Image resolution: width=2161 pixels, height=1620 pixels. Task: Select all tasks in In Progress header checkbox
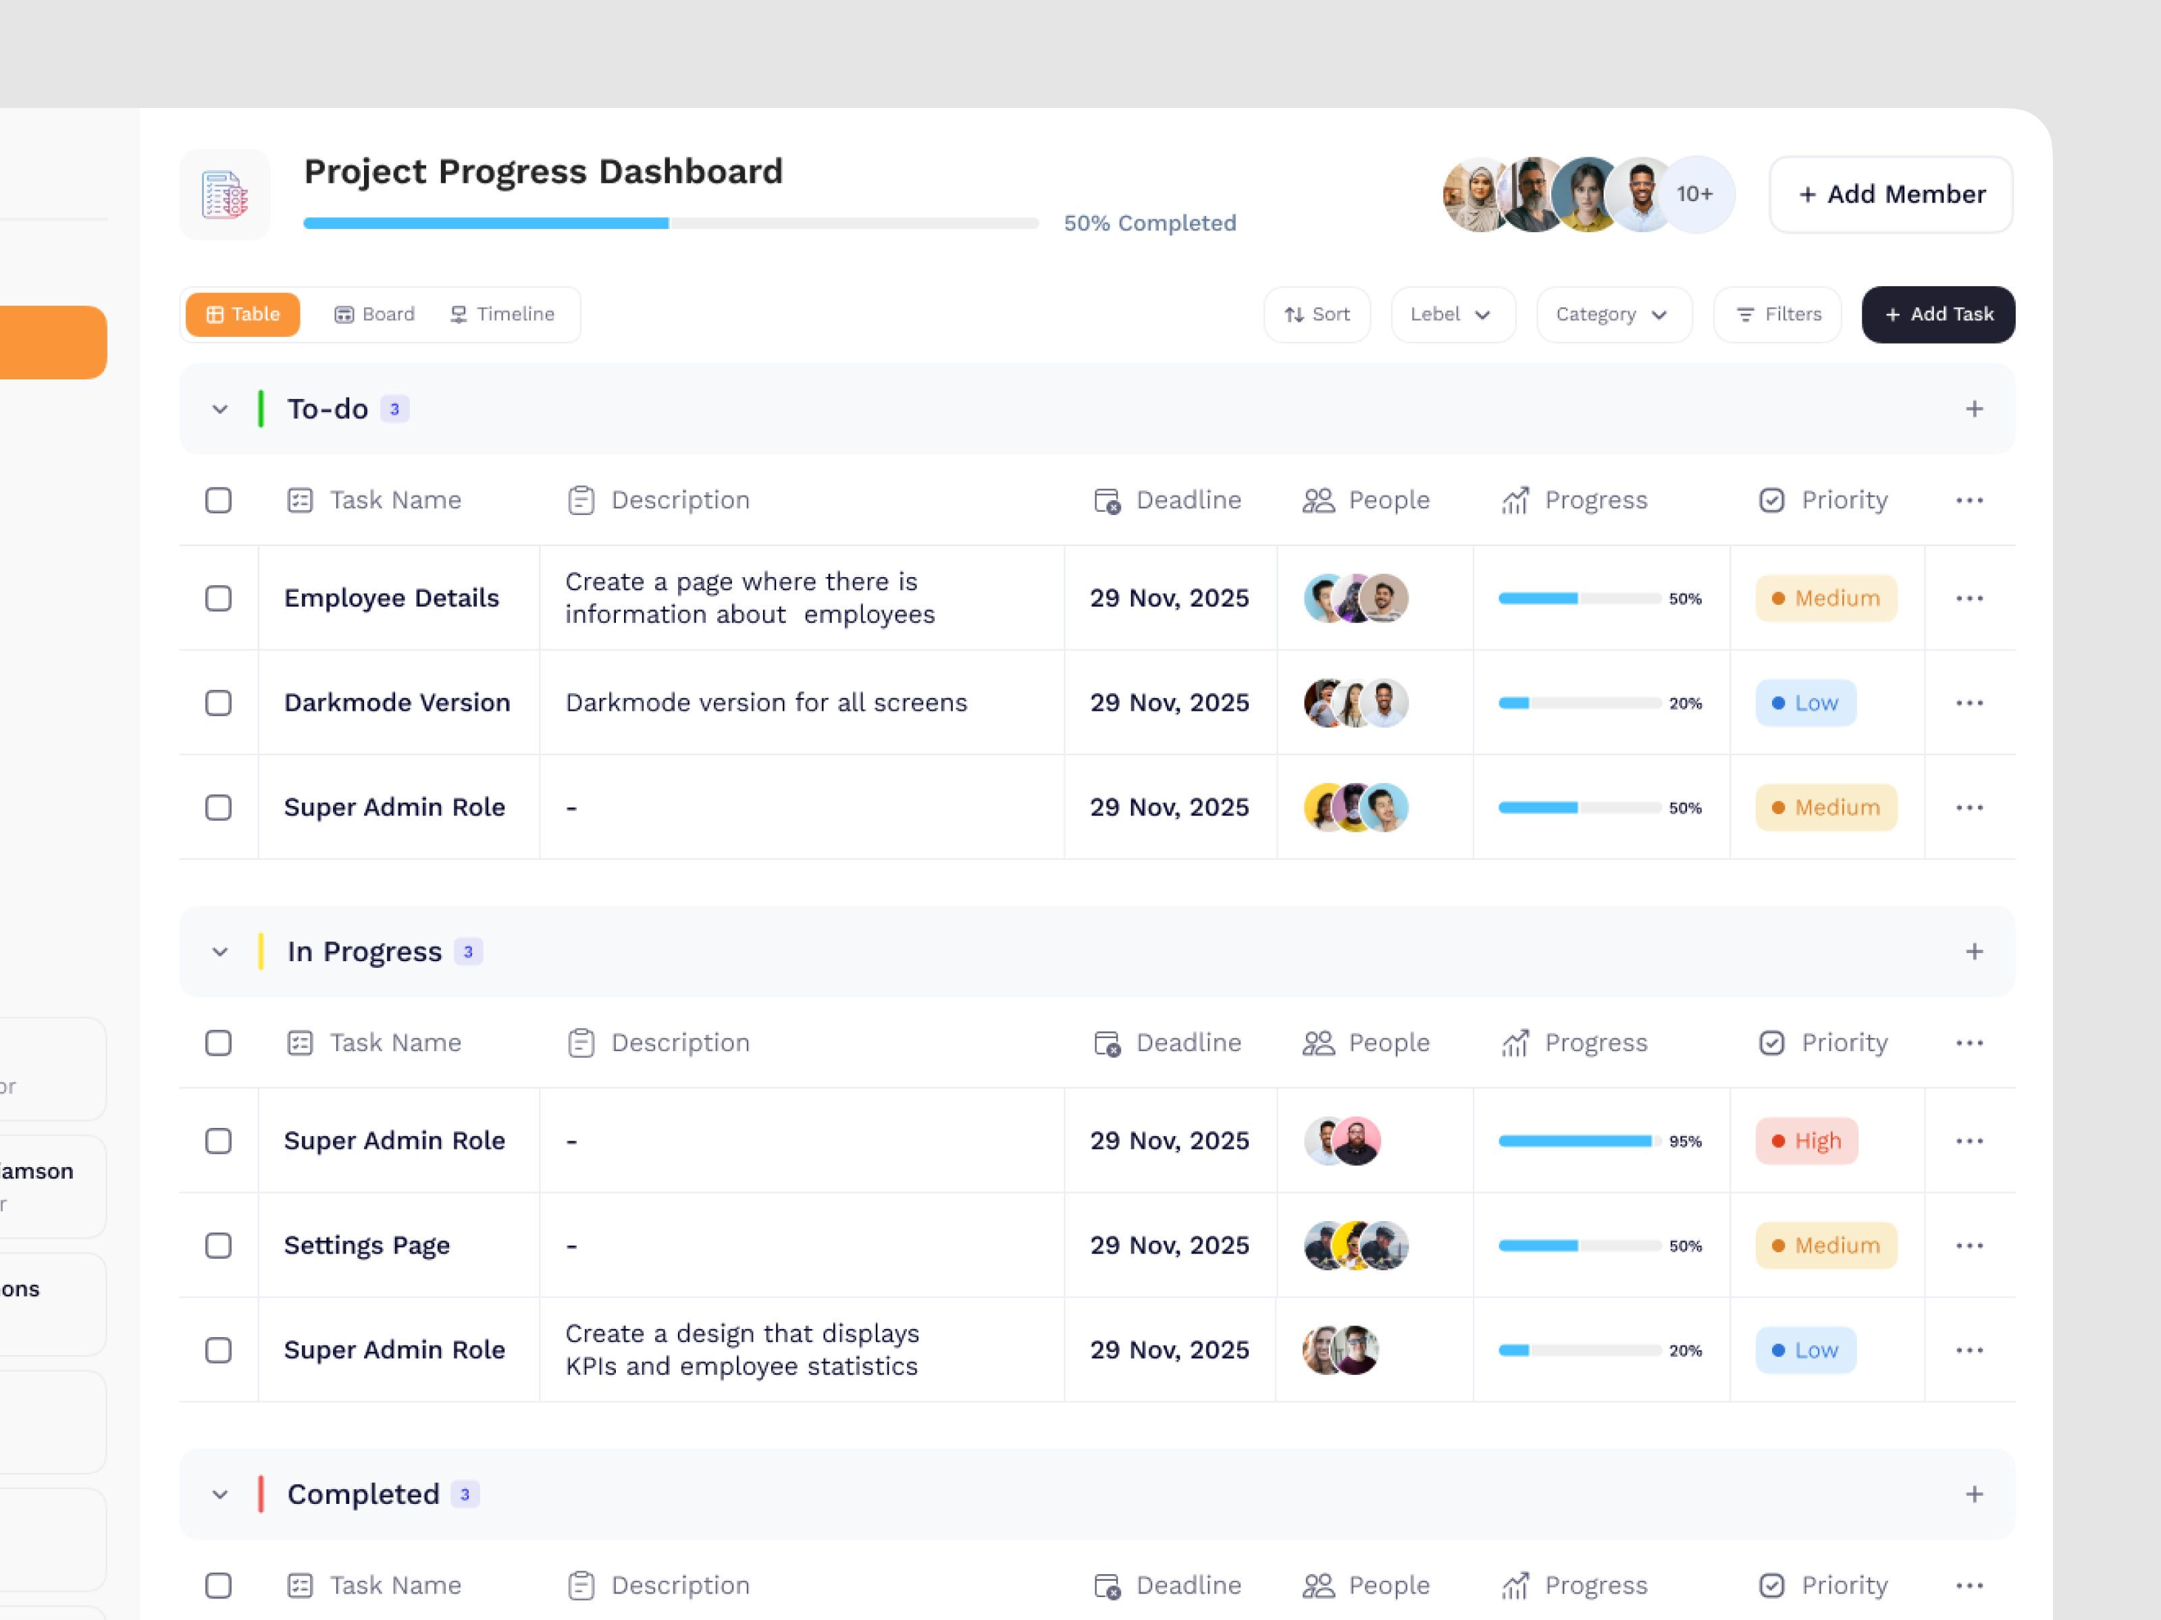point(219,1044)
